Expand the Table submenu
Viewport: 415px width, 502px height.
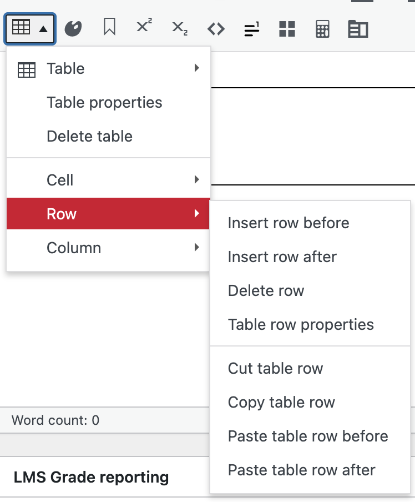click(108, 69)
